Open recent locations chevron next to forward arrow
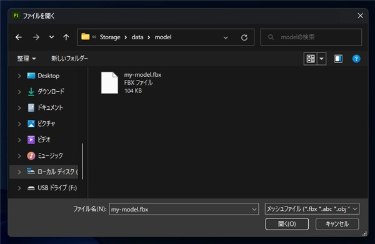375x244 pixels. (51, 37)
